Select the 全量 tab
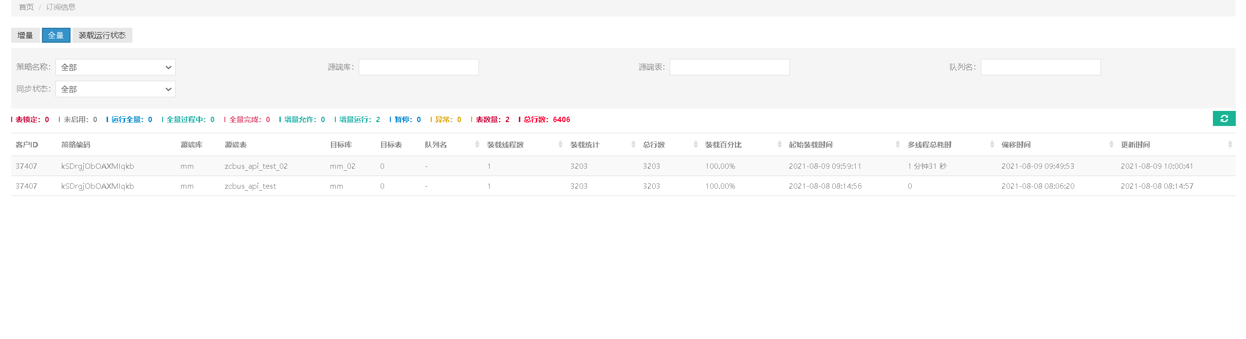Viewport: 1246px width, 339px height. [56, 36]
